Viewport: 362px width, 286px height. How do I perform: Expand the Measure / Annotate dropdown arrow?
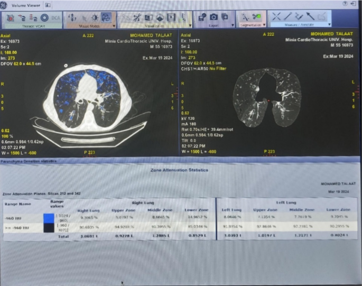pyautogui.click(x=329, y=25)
